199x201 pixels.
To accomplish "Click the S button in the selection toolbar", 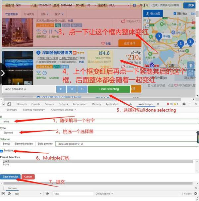I will [x=82, y=89].
